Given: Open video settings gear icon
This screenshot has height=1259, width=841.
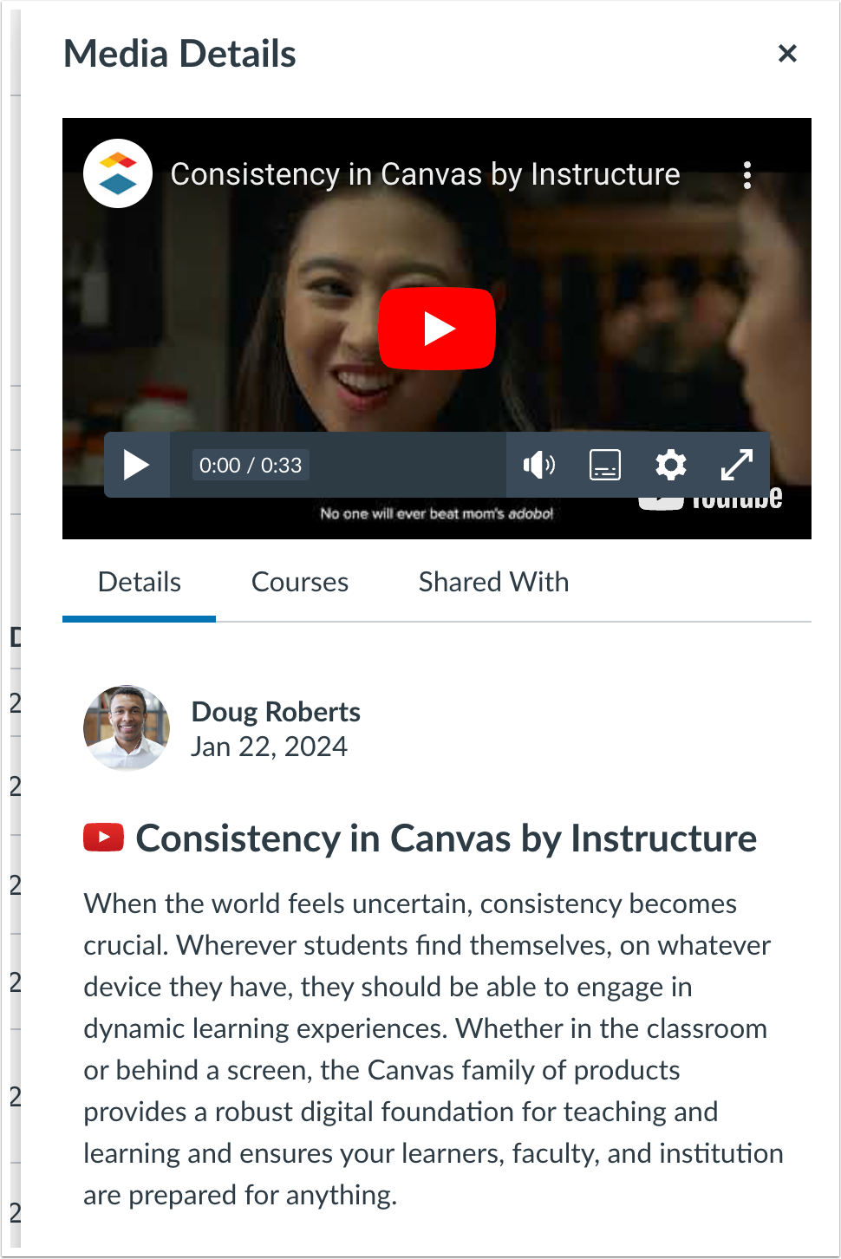Looking at the screenshot, I should [x=671, y=465].
